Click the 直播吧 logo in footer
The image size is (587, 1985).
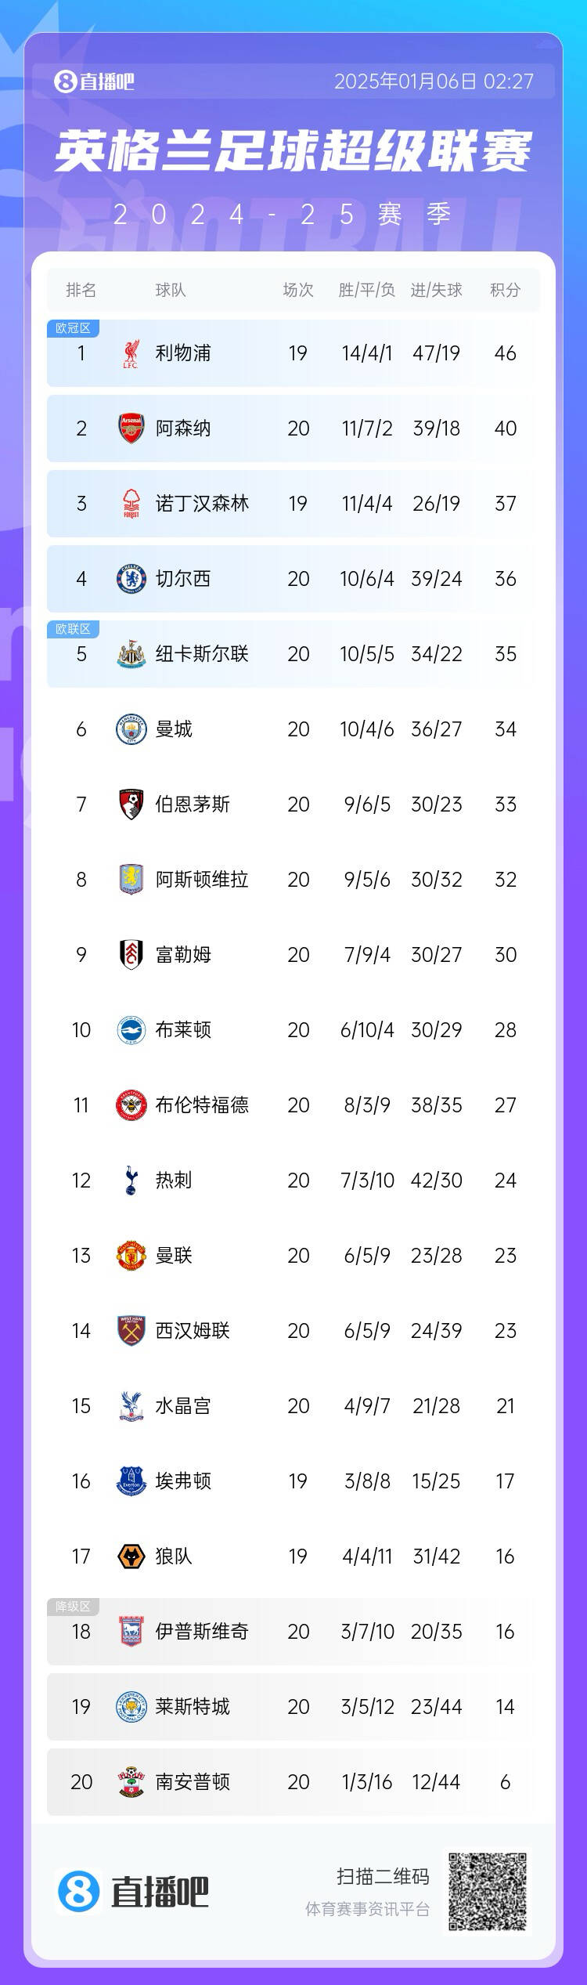[x=132, y=1892]
